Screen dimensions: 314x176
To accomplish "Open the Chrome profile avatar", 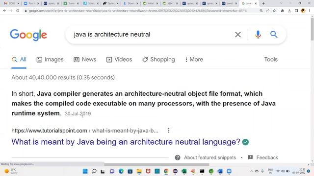I will pyautogui.click(x=303, y=11).
